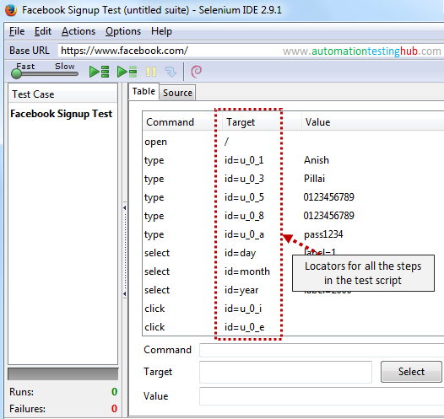Click the Select button next to Target
This screenshot has width=444, height=419.
411,372
